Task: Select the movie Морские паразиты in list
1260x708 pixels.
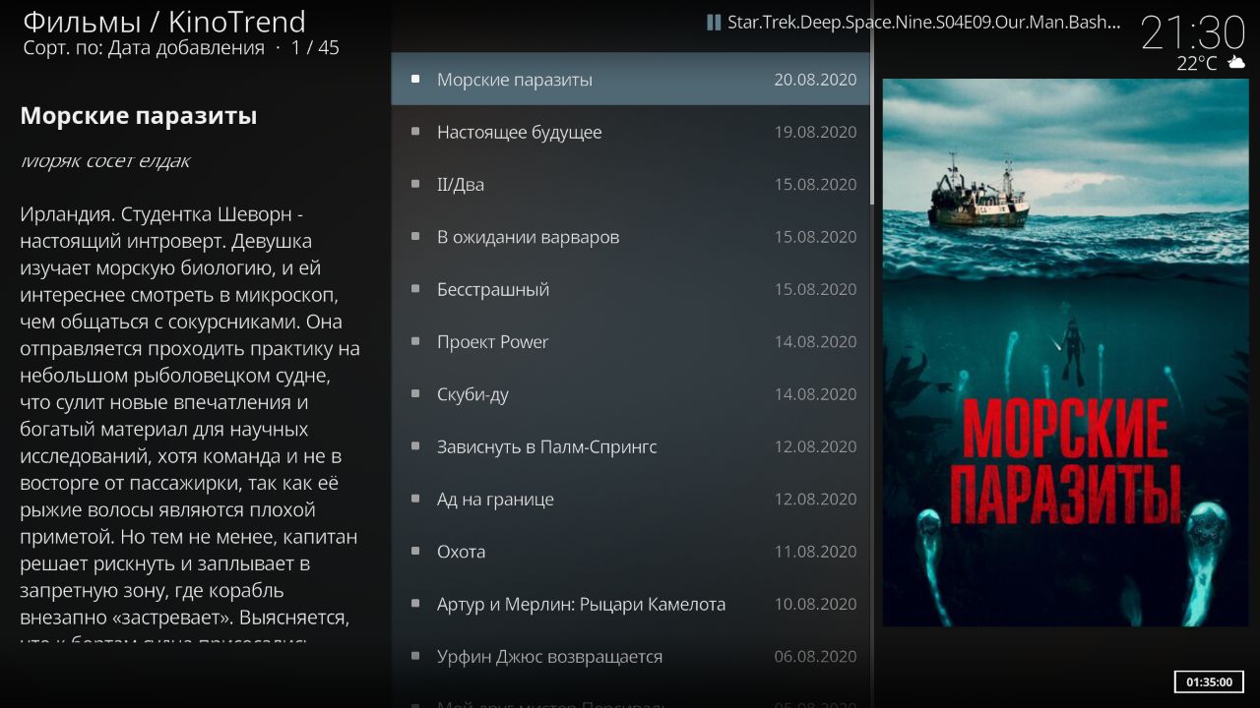Action: point(630,80)
